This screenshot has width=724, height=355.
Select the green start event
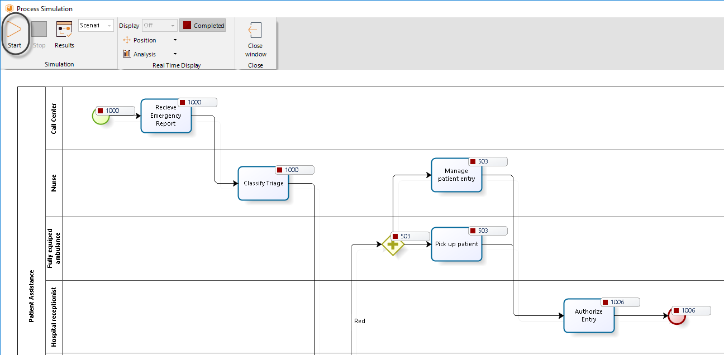(101, 116)
